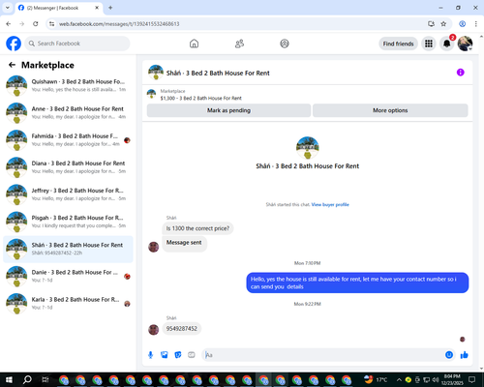This screenshot has height=387, width=484.
Task: Open the Danie conversation
Action: (68, 277)
